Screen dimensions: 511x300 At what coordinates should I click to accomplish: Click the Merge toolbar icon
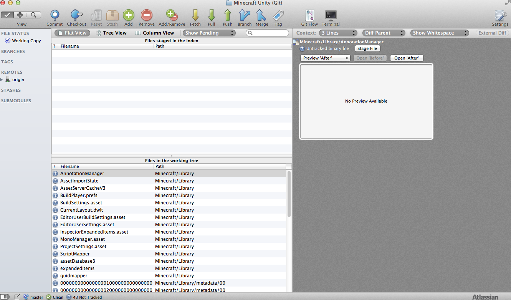262,15
